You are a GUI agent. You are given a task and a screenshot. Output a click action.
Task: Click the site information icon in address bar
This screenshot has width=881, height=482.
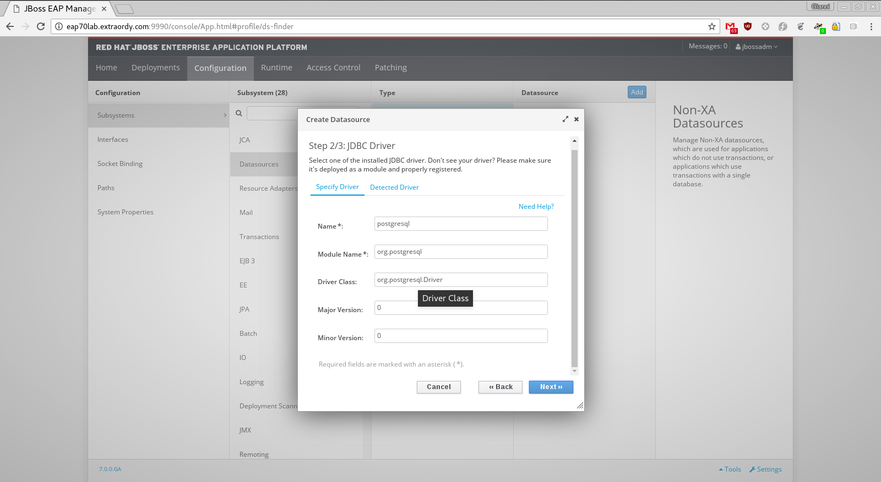[59, 26]
